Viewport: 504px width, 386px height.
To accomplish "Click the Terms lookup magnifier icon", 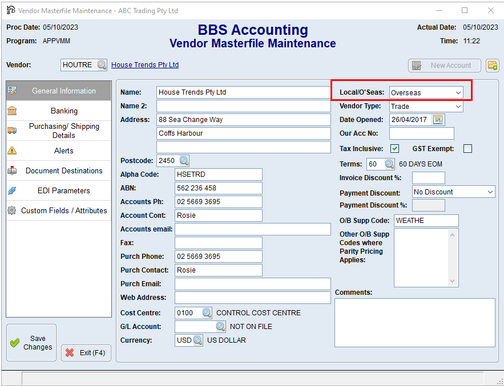I will (x=389, y=164).
